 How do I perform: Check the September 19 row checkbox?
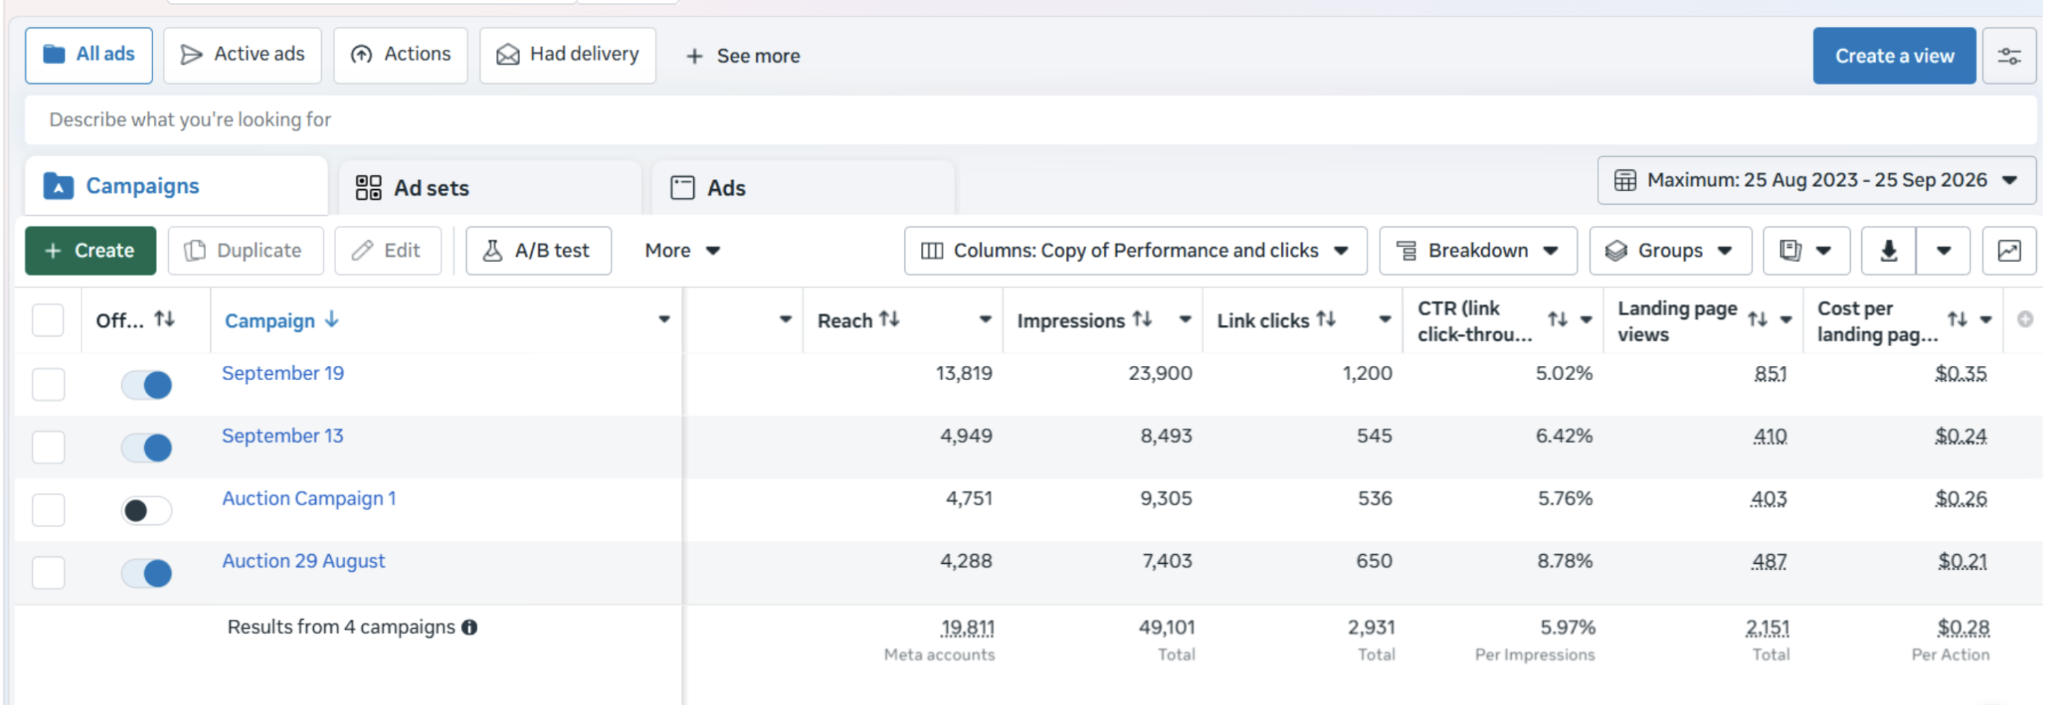[x=48, y=385]
